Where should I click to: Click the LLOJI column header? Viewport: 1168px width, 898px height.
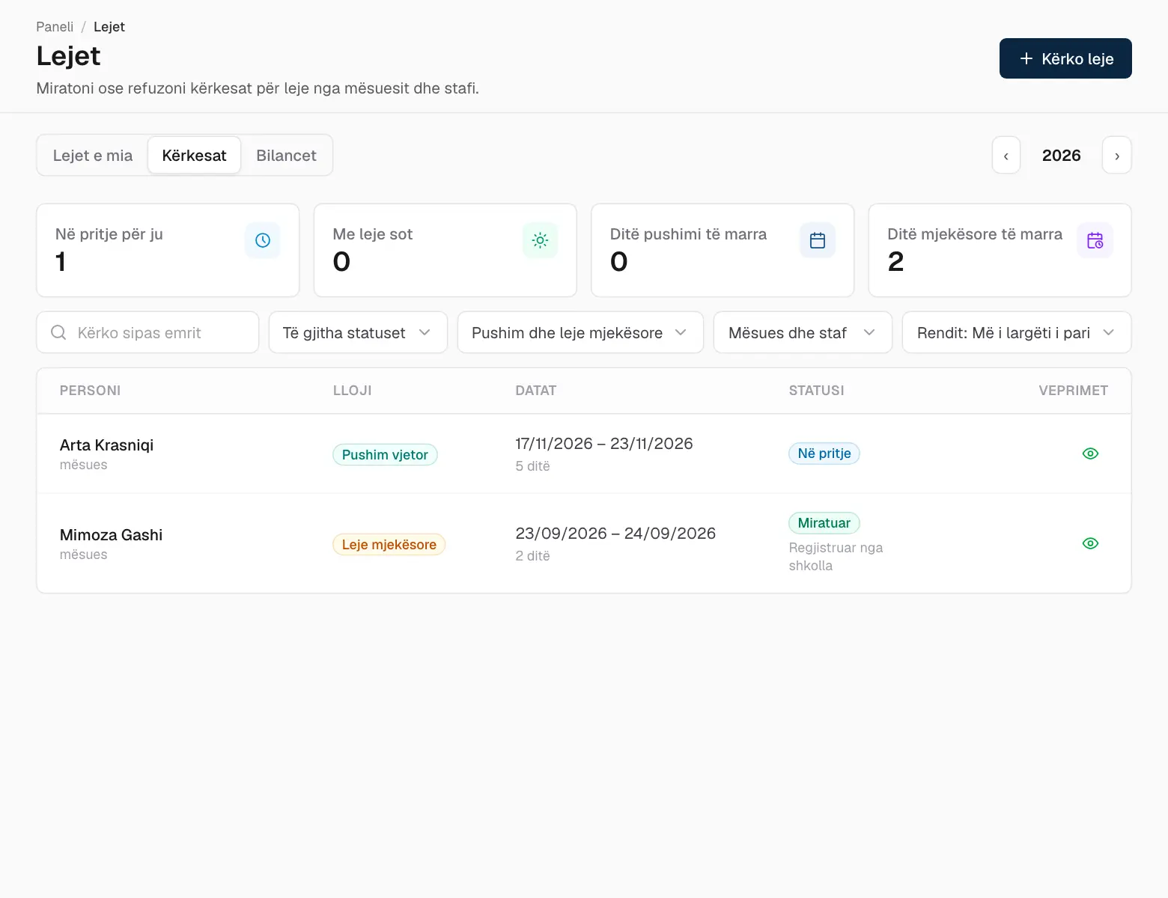(353, 391)
